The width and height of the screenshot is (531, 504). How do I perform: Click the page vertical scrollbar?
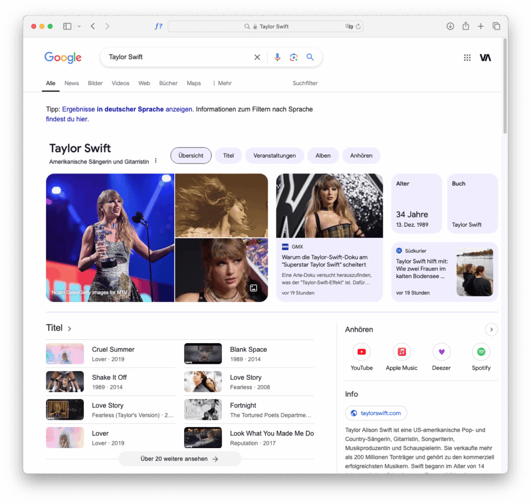coord(505,87)
